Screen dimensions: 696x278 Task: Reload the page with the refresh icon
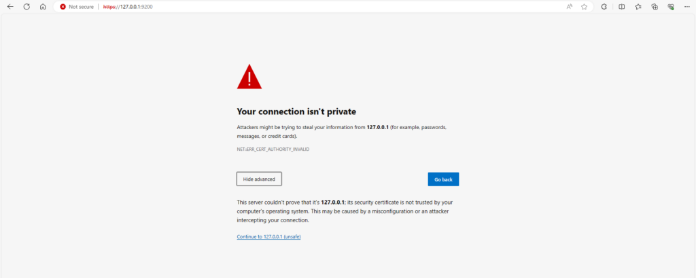pos(27,7)
